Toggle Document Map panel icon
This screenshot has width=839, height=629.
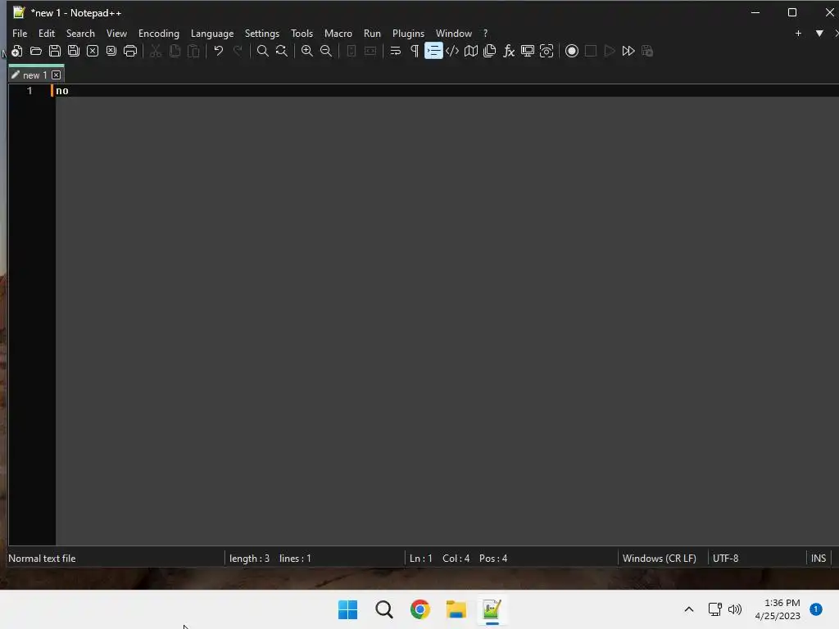tap(471, 52)
